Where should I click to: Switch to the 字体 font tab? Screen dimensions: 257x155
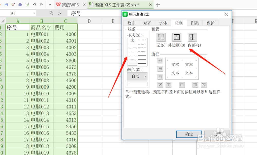point(163,23)
